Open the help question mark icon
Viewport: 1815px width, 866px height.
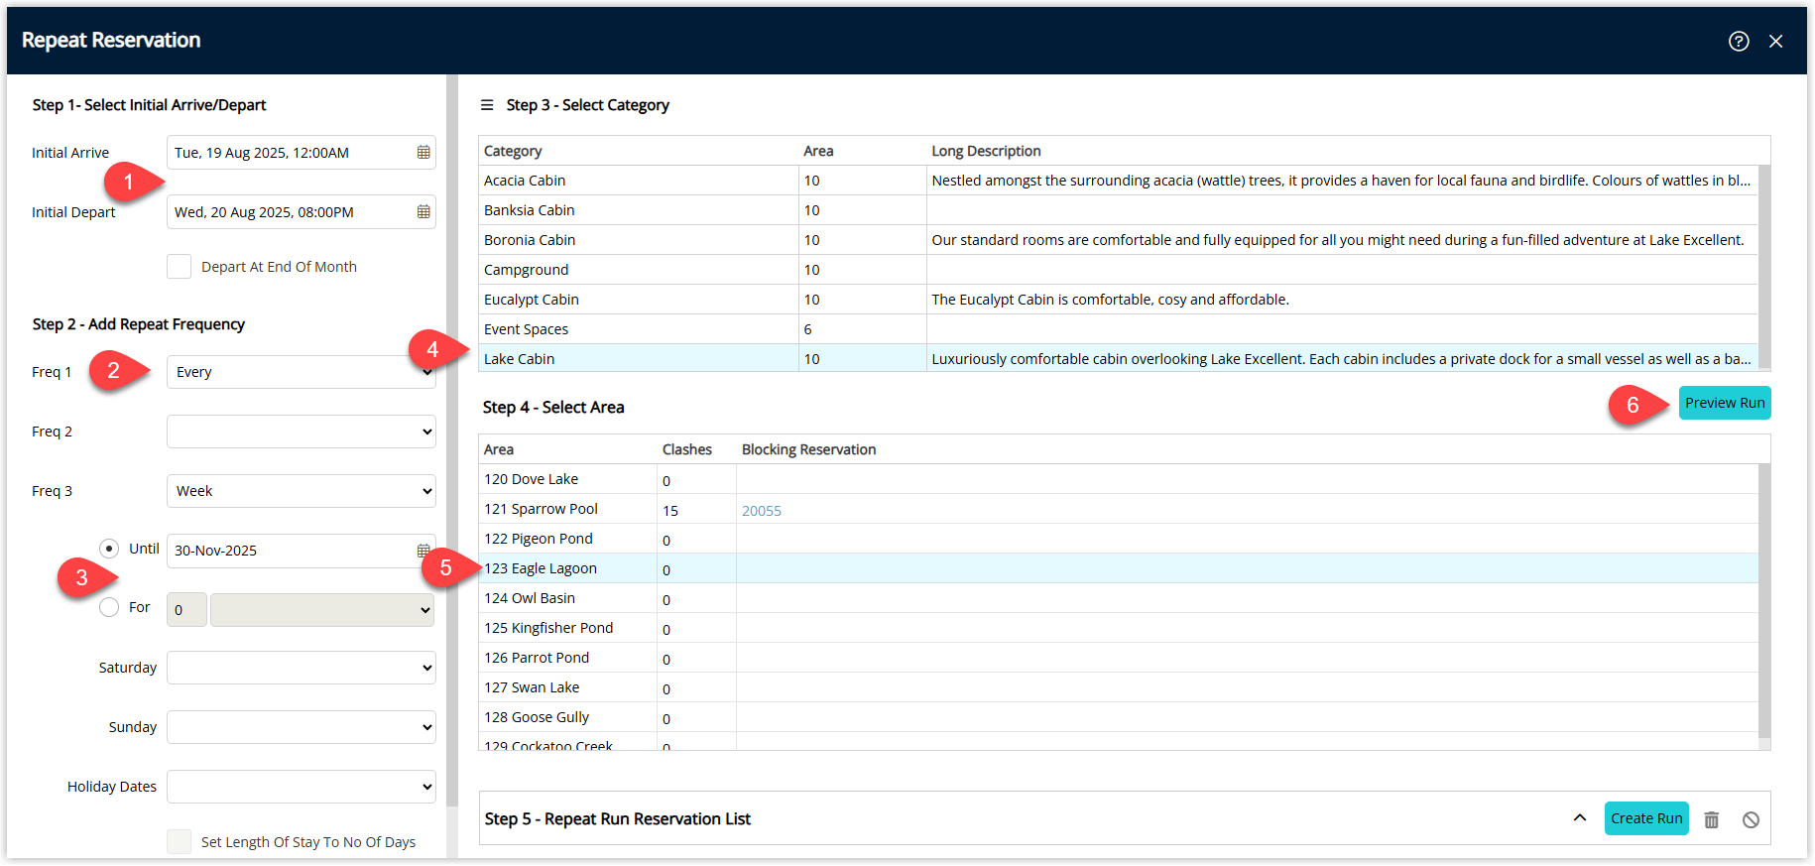tap(1739, 41)
